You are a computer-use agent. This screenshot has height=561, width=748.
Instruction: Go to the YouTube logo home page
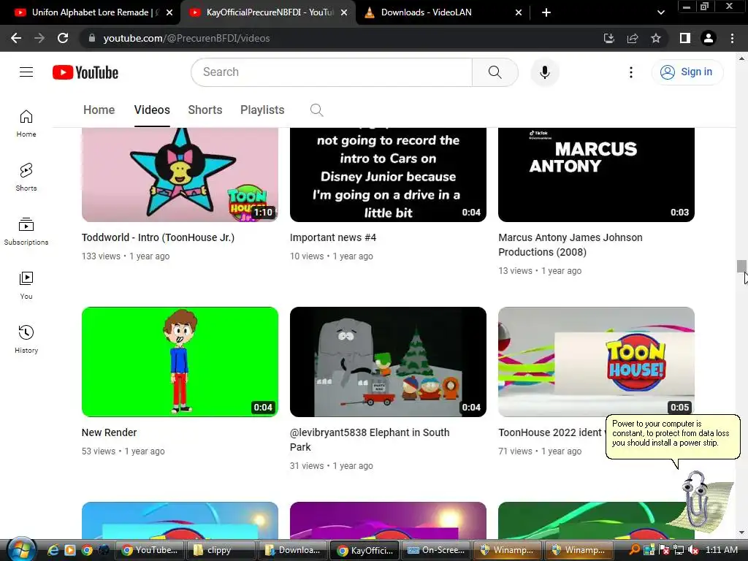85,72
